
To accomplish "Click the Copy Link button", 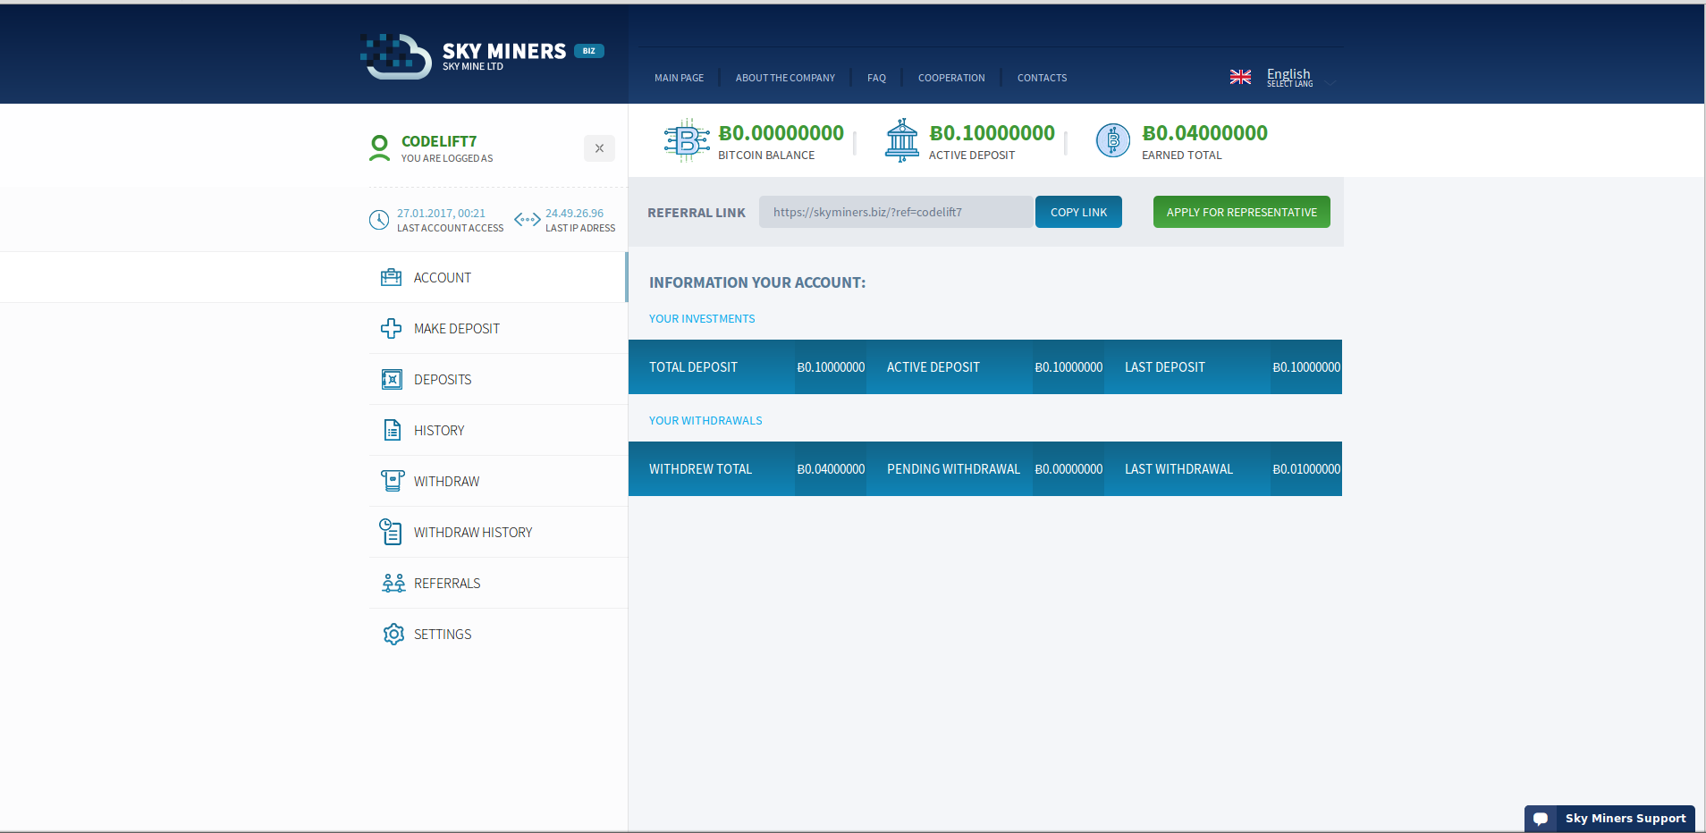I will tap(1078, 212).
